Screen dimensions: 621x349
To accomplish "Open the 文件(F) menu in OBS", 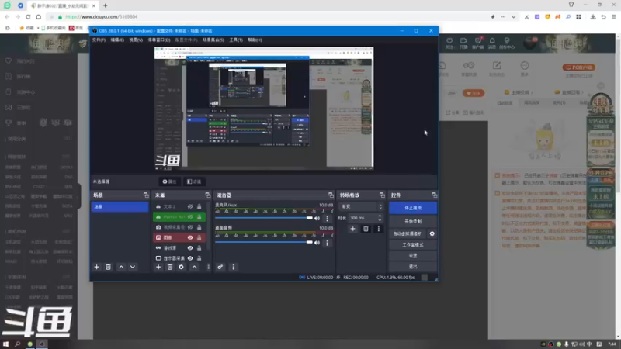I will (x=99, y=40).
